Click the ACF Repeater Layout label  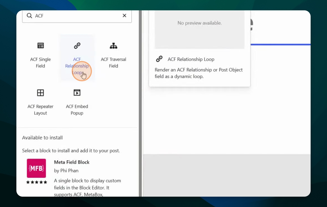[x=41, y=110]
